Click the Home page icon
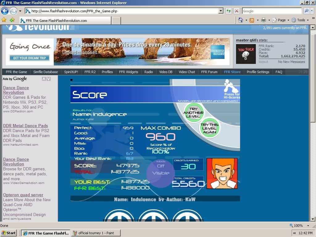The image size is (316, 237). click(x=241, y=20)
